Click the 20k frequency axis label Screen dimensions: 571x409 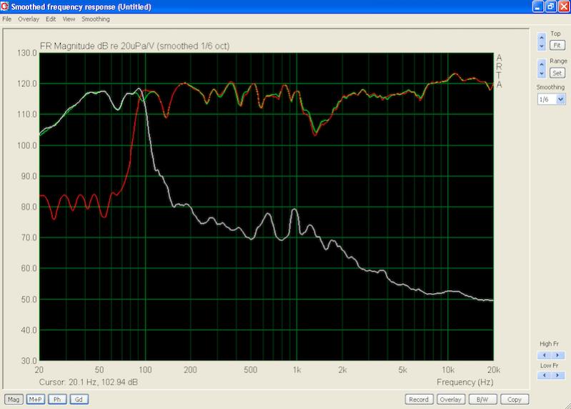pyautogui.click(x=493, y=370)
